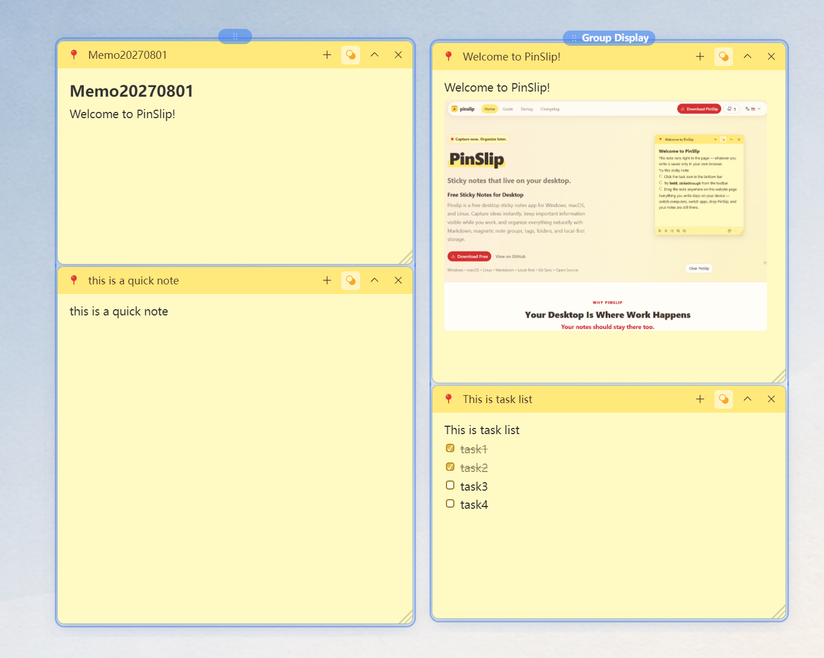Add a new note from Memo20270801's plus icon
Viewport: 824px width, 658px height.
(327, 55)
